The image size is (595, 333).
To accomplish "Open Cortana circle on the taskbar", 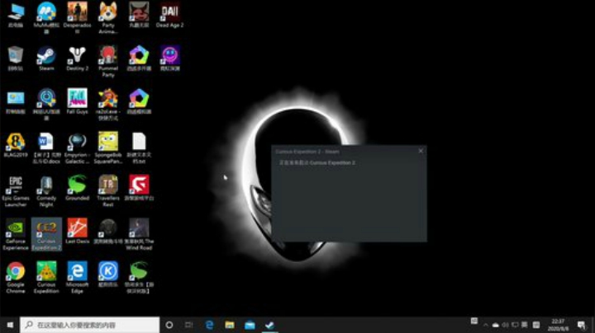I will (169, 325).
